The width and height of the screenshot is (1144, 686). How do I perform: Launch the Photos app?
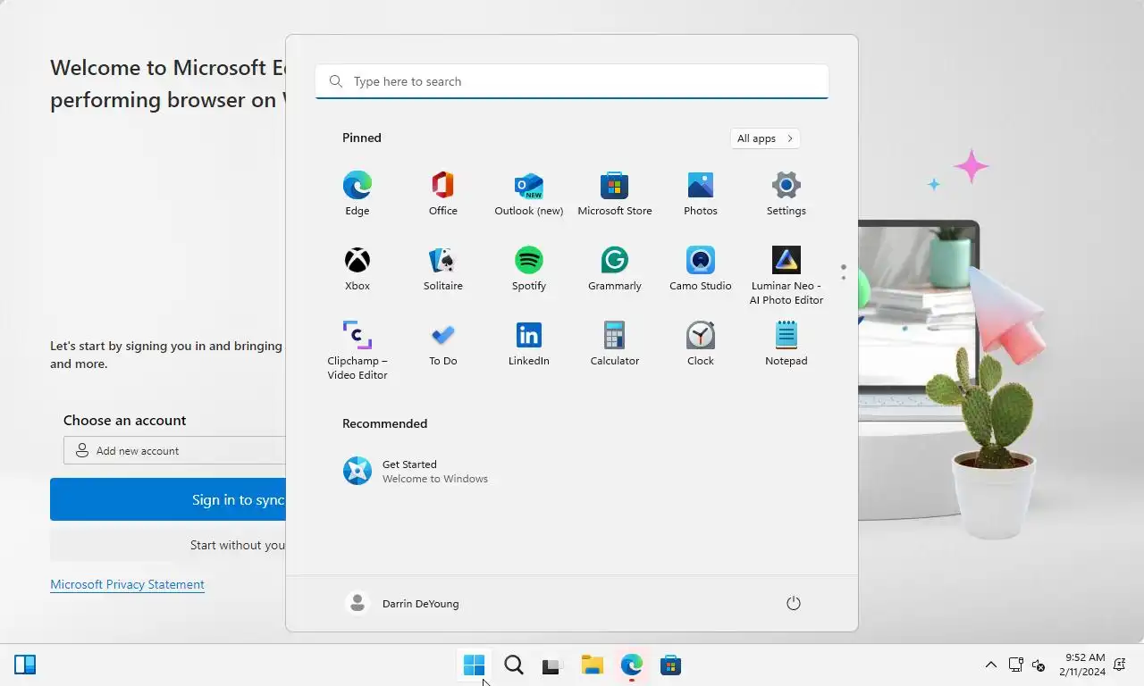click(701, 193)
